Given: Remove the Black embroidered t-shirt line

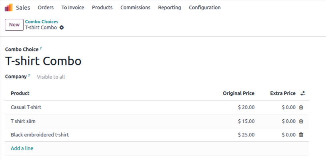Looking at the screenshot, I should [x=301, y=135].
